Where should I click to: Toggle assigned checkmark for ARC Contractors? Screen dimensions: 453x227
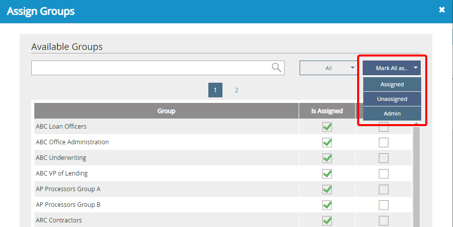coord(327,220)
